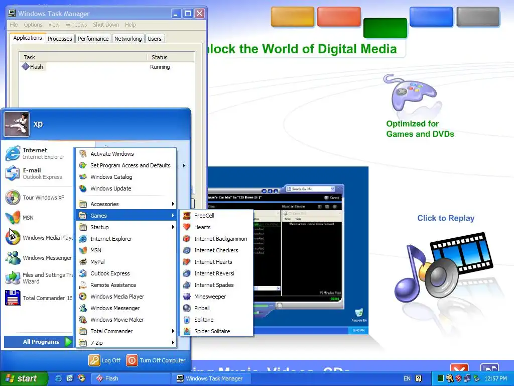The image size is (514, 386).
Task: Click Flash taskbar button
Action: (131, 378)
